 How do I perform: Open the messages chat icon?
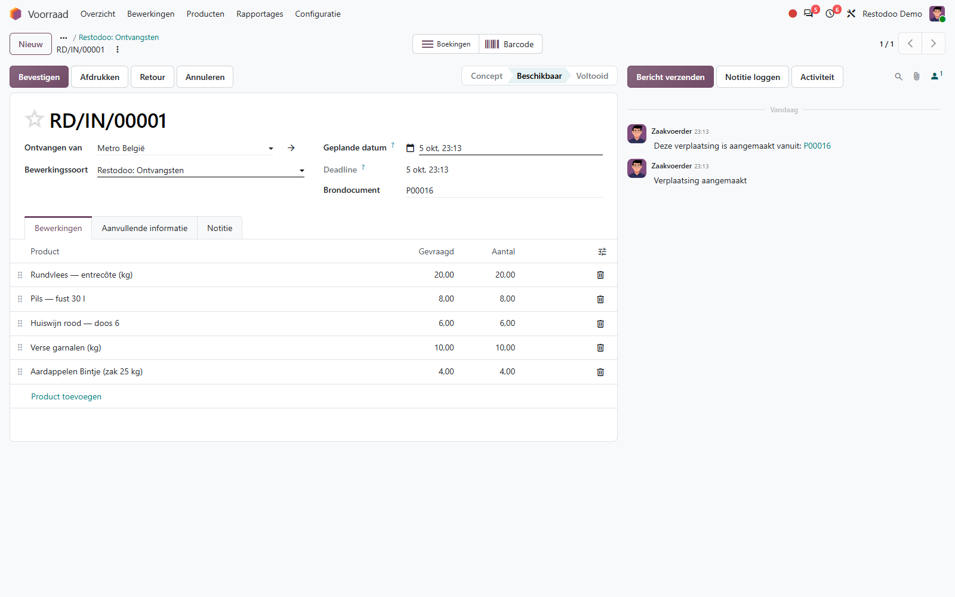(x=809, y=13)
